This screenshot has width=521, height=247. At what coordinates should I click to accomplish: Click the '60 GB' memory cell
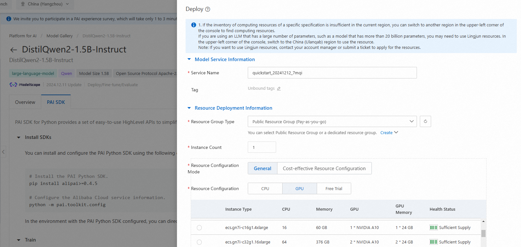tap(322, 228)
